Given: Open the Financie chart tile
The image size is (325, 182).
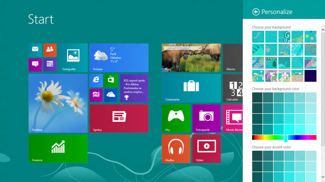Looking at the screenshot, I should 58,149.
